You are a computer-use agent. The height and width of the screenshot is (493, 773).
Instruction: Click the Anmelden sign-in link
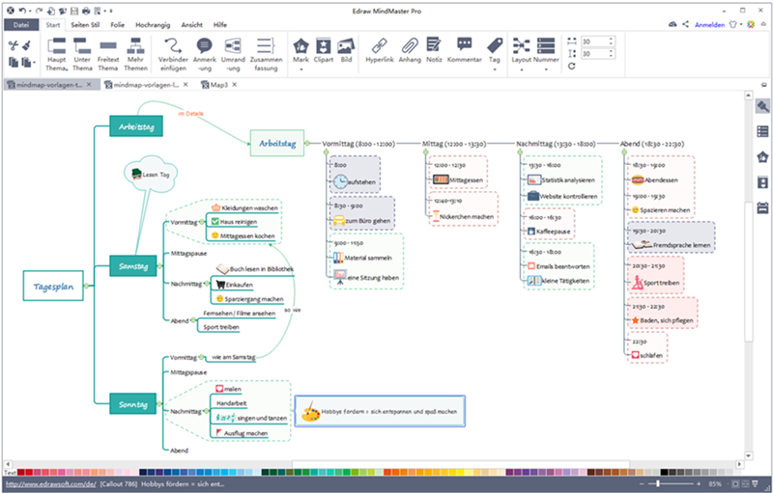[710, 24]
